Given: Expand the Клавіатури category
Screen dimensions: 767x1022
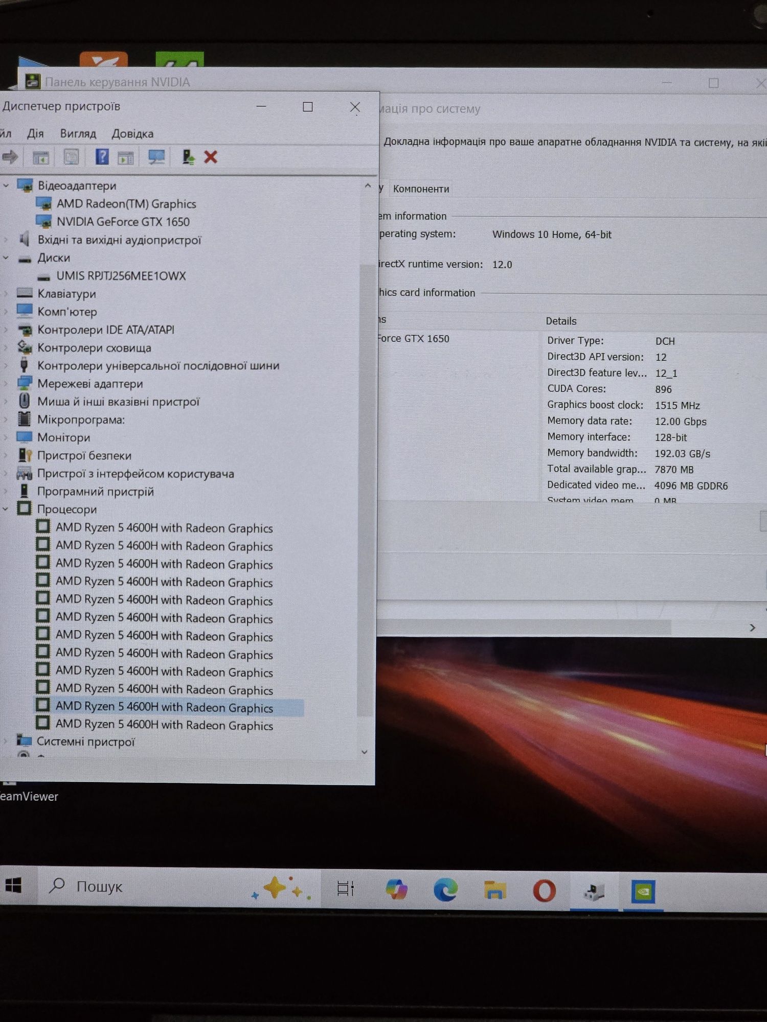Looking at the screenshot, I should pos(6,293).
